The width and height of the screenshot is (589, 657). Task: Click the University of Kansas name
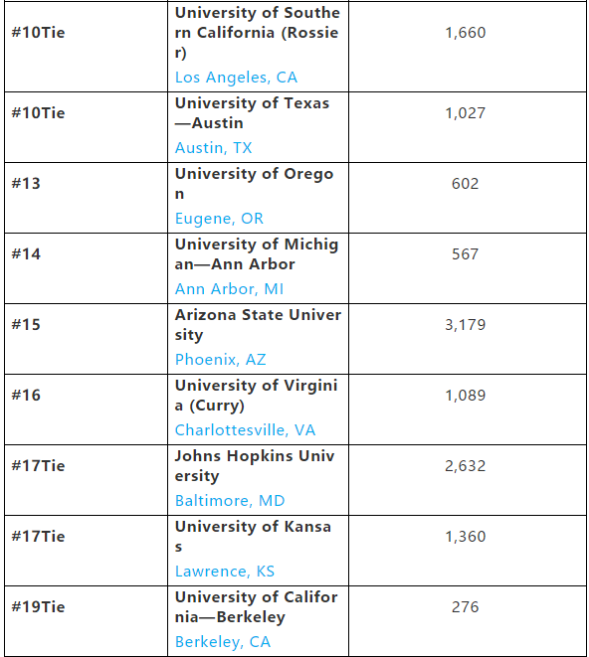(253, 537)
